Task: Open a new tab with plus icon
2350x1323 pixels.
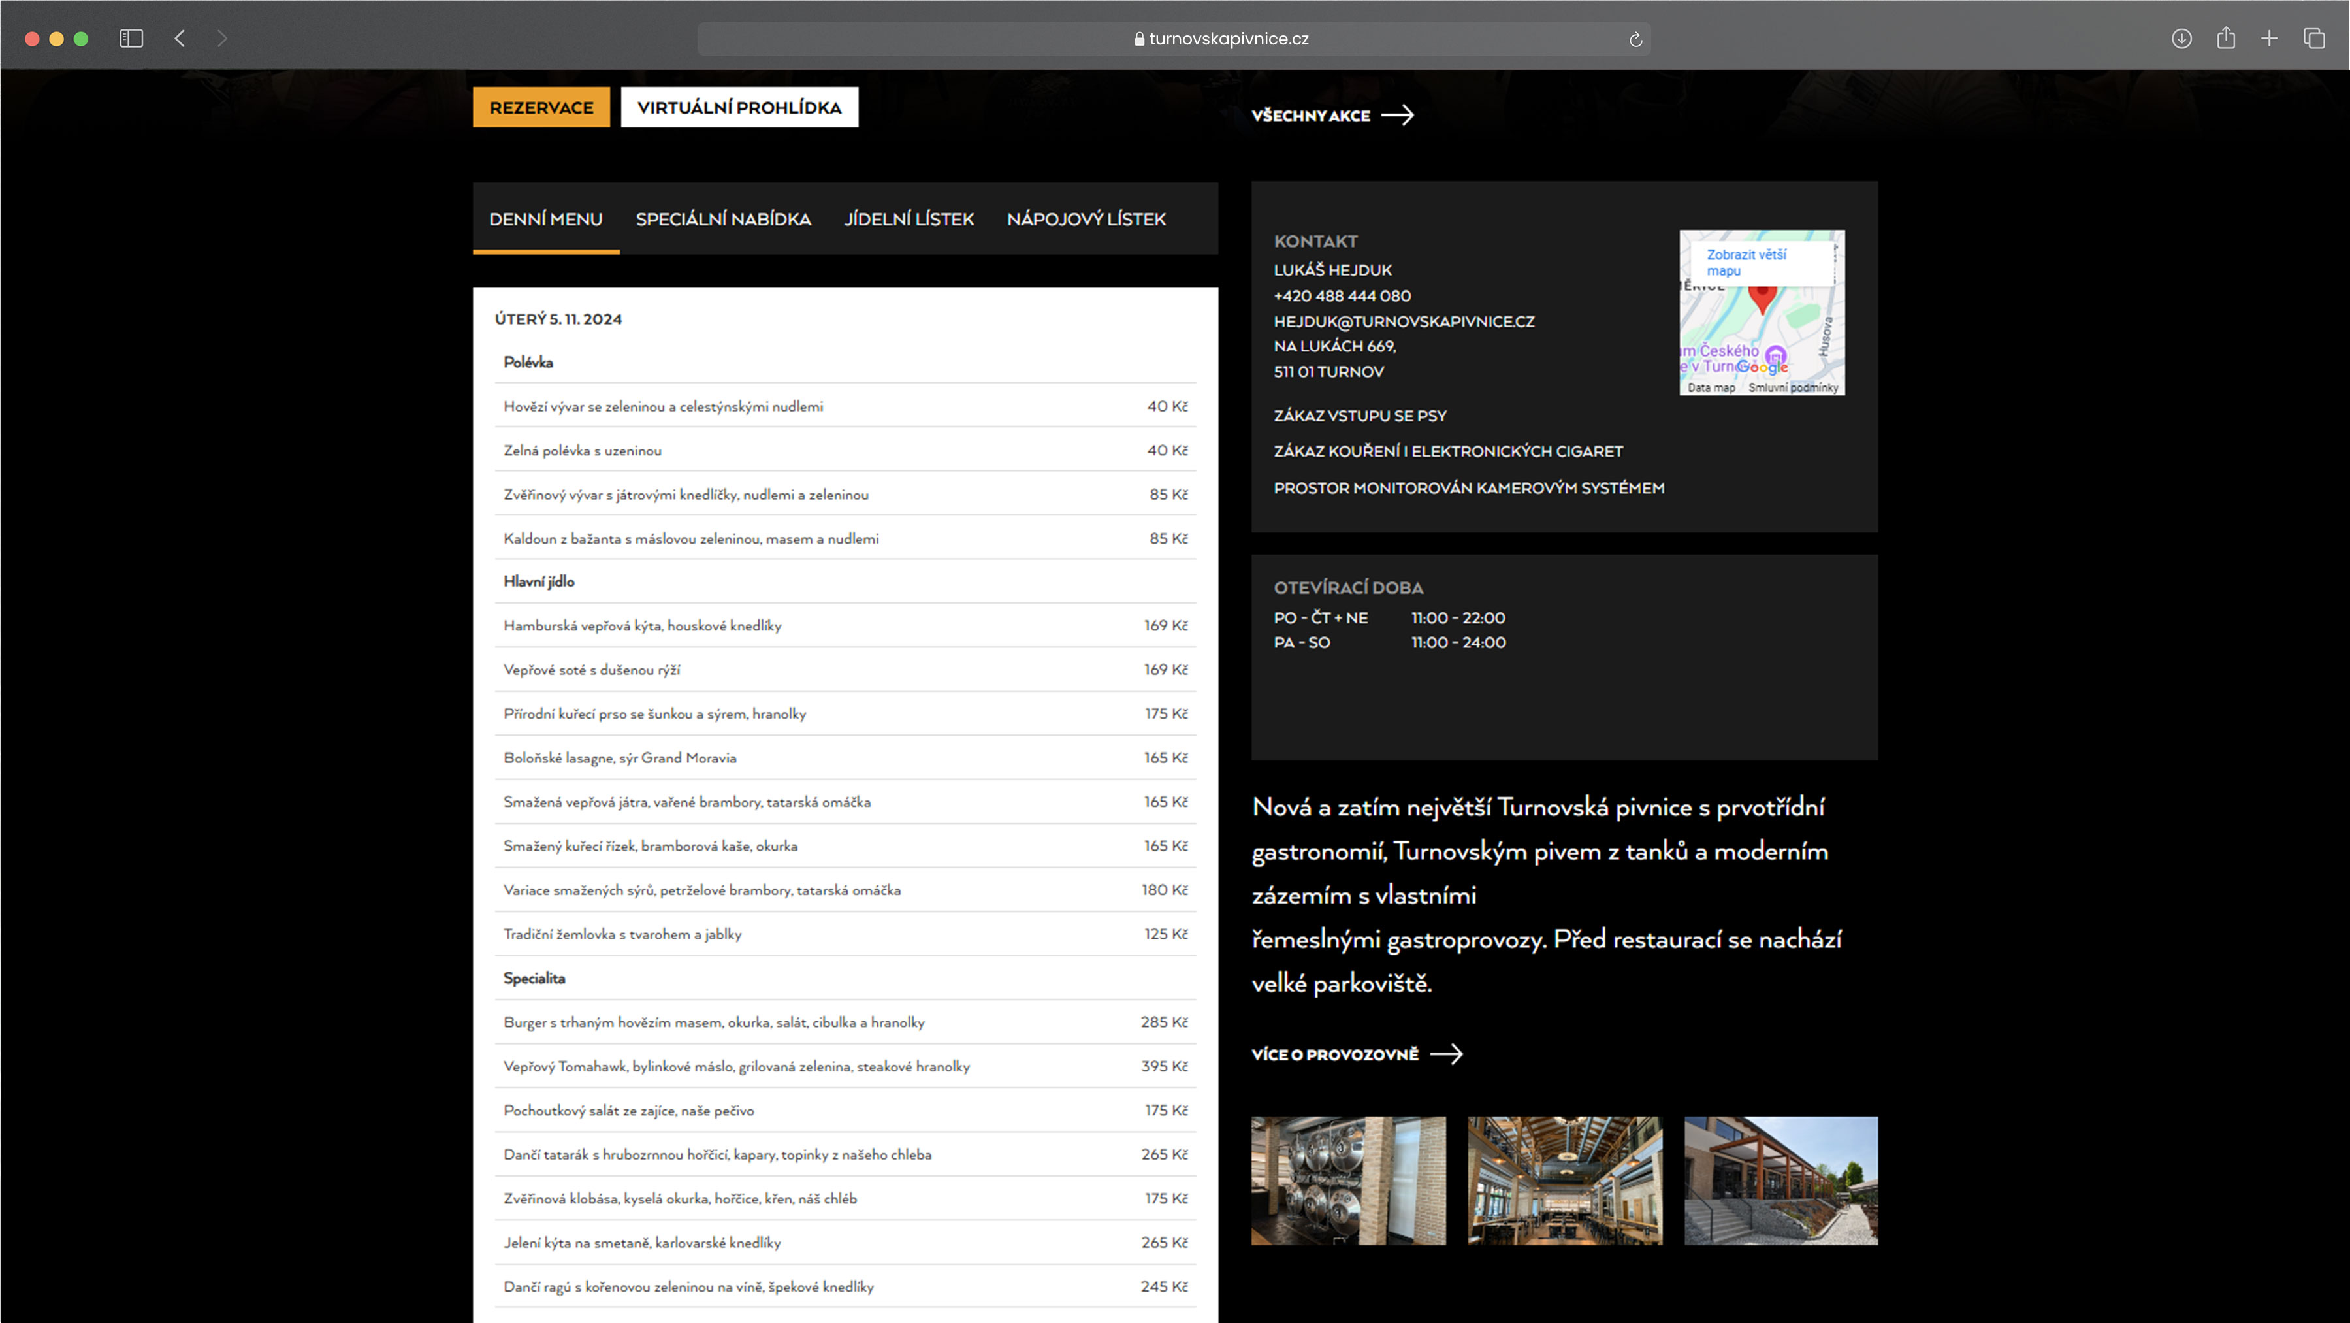Action: [x=2270, y=39]
